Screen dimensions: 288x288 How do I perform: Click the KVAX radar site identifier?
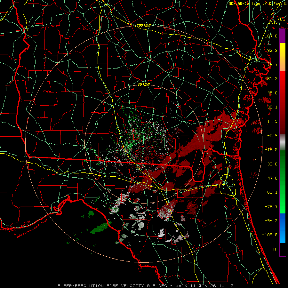click(x=182, y=286)
